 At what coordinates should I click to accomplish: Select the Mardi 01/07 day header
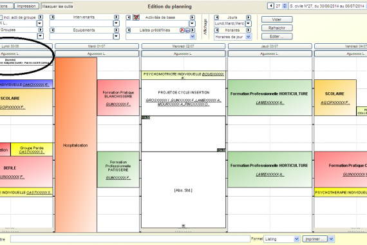97,46
